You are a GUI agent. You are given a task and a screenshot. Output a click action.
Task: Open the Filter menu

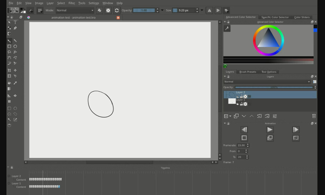[x=71, y=3]
